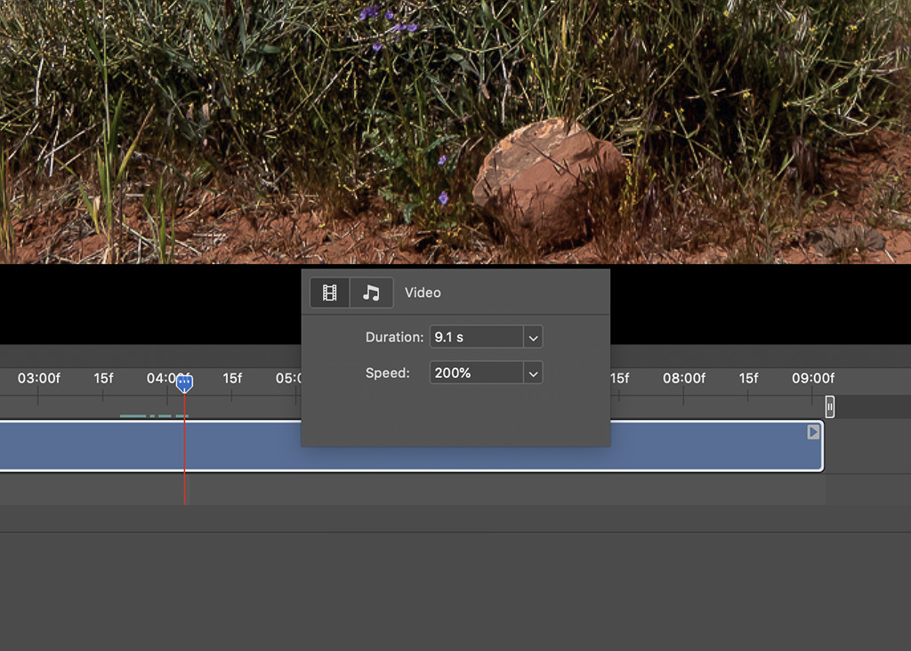Switch to the Audio music note tab
The image size is (911, 651).
coord(371,293)
